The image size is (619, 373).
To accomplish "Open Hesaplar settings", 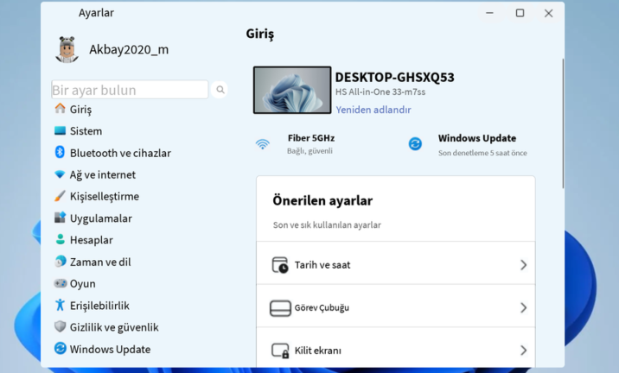I will 91,240.
